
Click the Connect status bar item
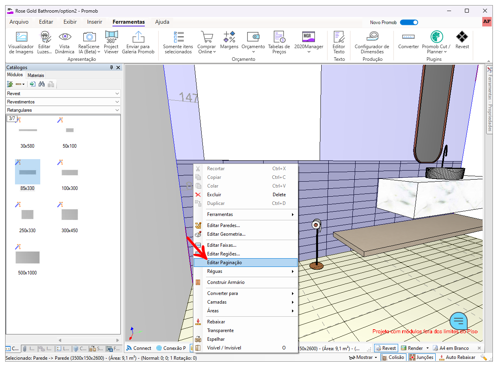pyautogui.click(x=139, y=348)
